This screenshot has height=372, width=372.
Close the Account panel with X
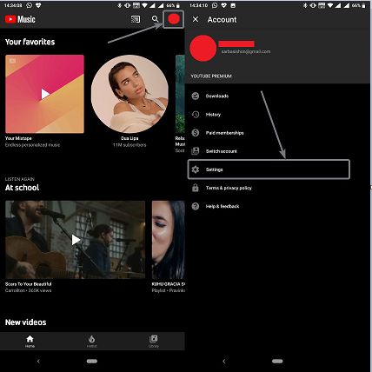point(196,19)
